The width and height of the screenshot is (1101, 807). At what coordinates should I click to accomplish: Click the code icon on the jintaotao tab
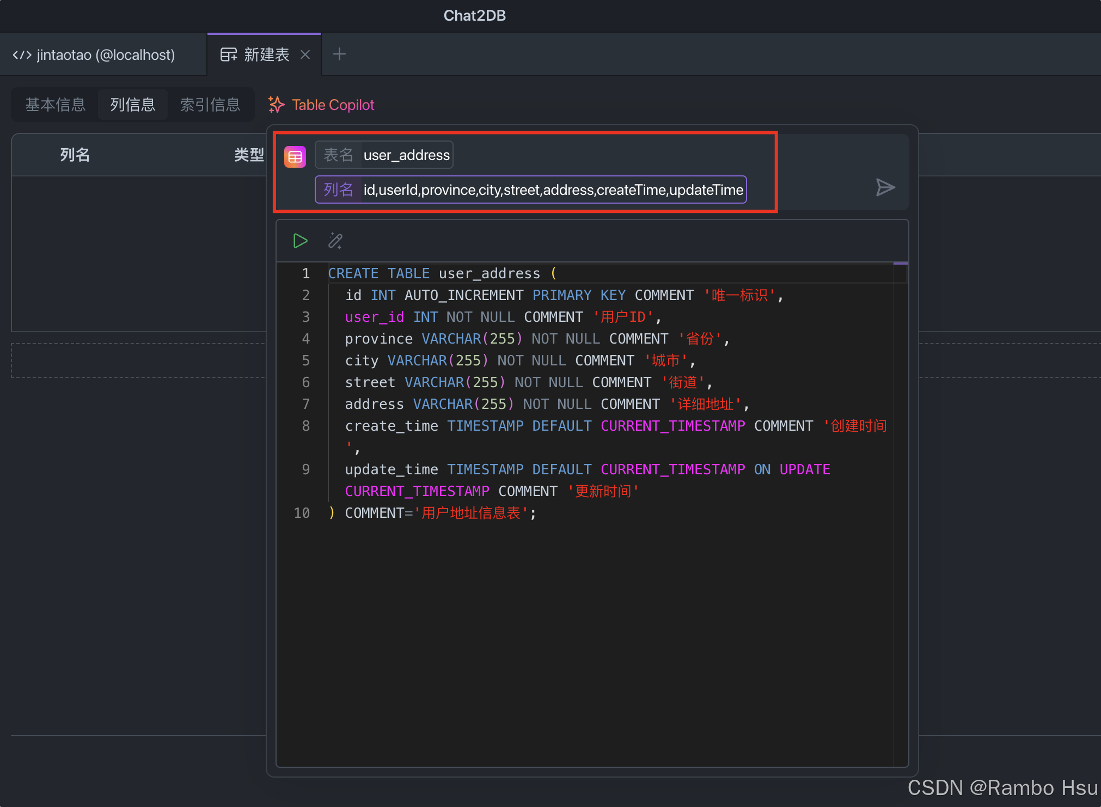(x=22, y=54)
